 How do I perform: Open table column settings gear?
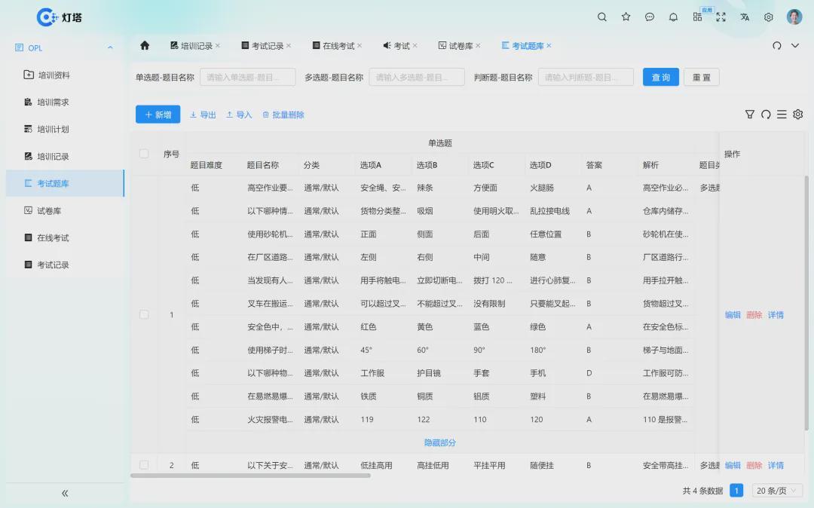coord(798,114)
